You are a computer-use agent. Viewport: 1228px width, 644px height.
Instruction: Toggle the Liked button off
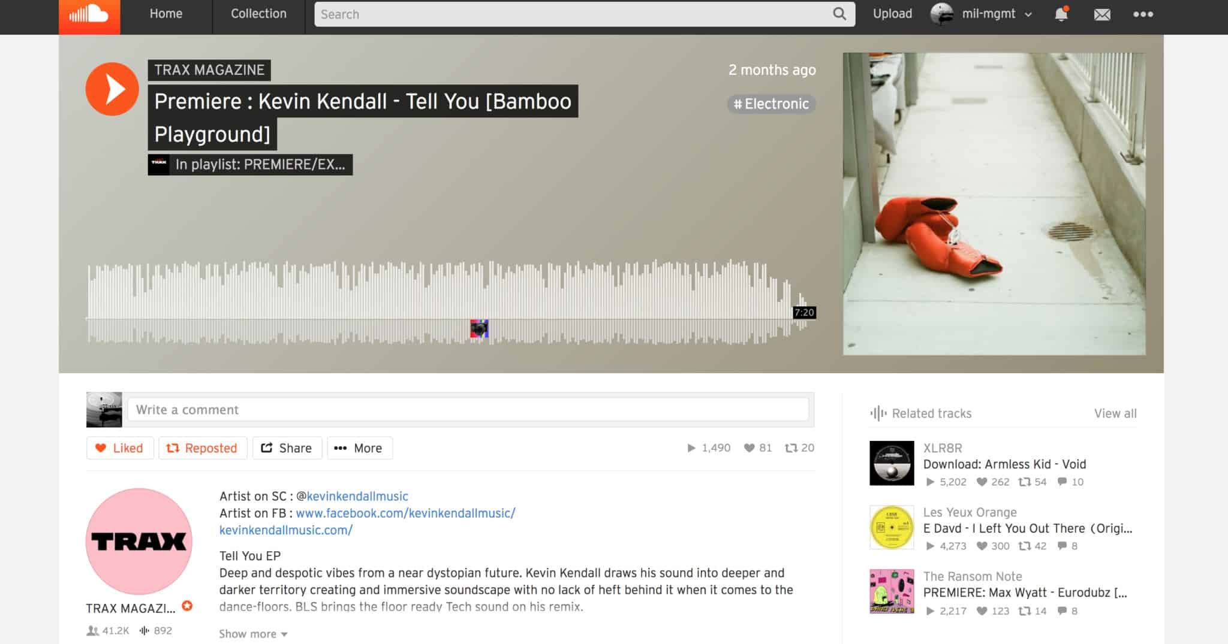click(x=120, y=448)
